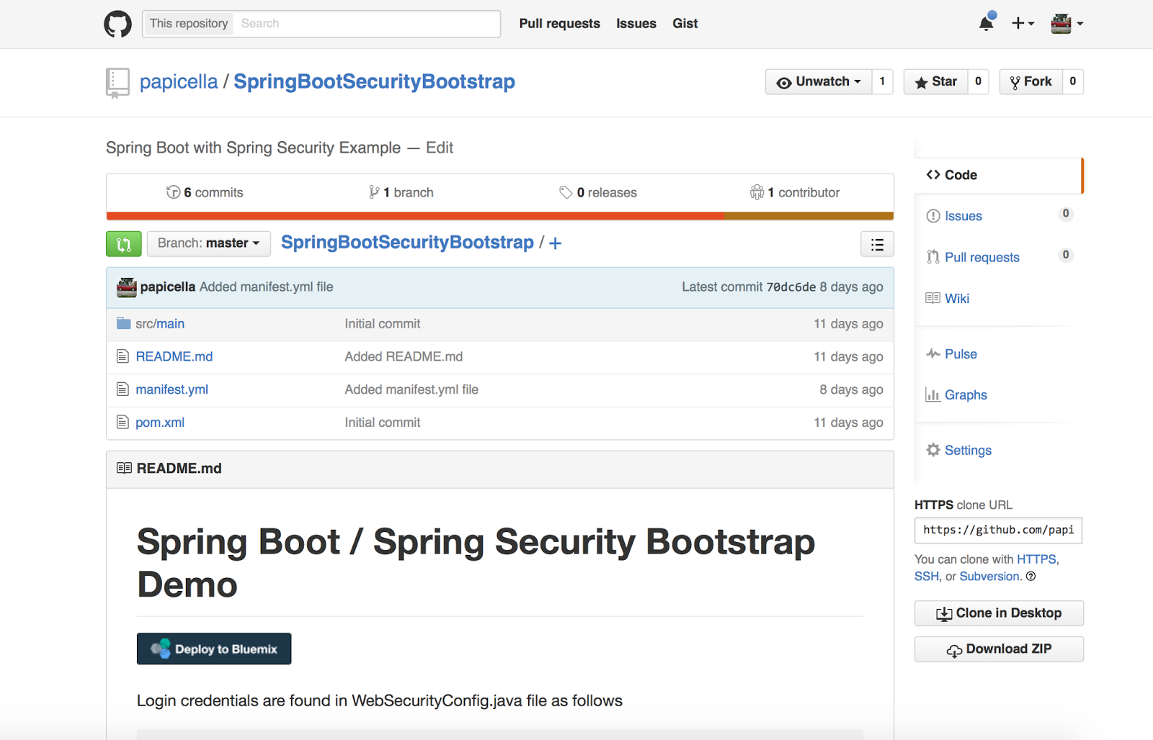This screenshot has height=740, width=1153.
Task: Click papicella commit author avatar
Action: 127,287
